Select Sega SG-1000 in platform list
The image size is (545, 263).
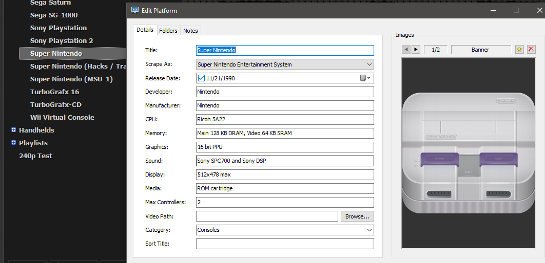coord(54,15)
